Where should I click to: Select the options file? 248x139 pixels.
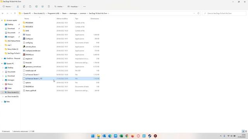pos(61,83)
